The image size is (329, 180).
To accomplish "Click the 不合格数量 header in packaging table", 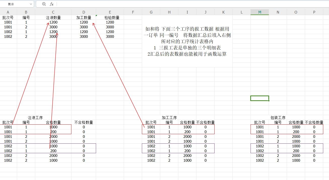I will [x=314, y=122].
